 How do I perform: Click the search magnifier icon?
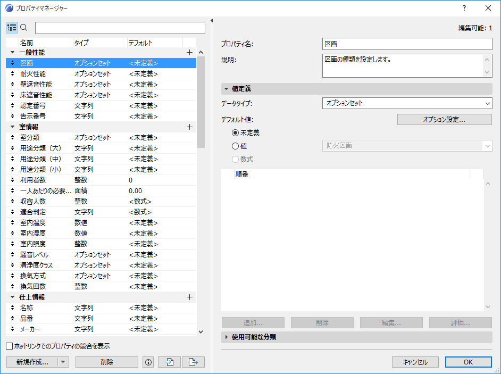click(x=24, y=28)
